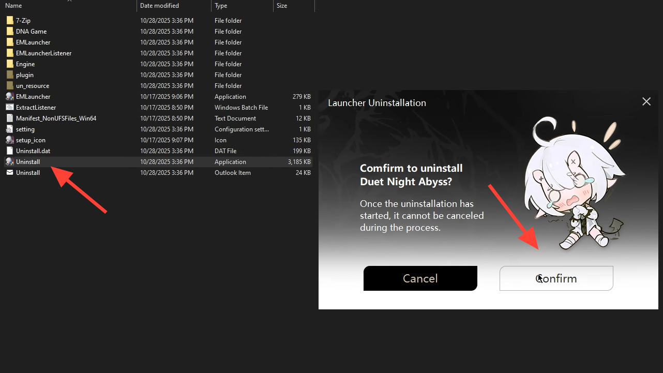Select the DNA Game folder icon
The width and height of the screenshot is (663, 373).
[x=9, y=32]
